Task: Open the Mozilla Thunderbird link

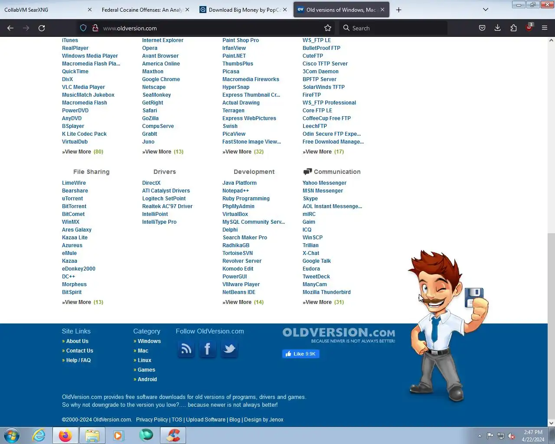Action: [x=326, y=292]
